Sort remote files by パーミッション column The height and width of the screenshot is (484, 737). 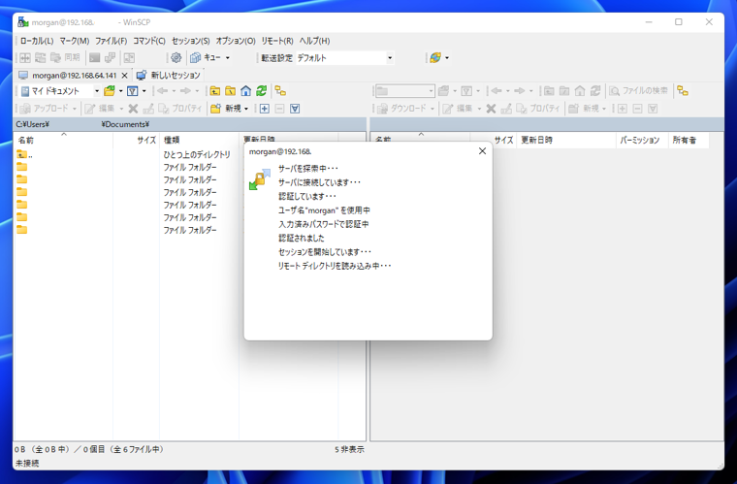coord(642,140)
